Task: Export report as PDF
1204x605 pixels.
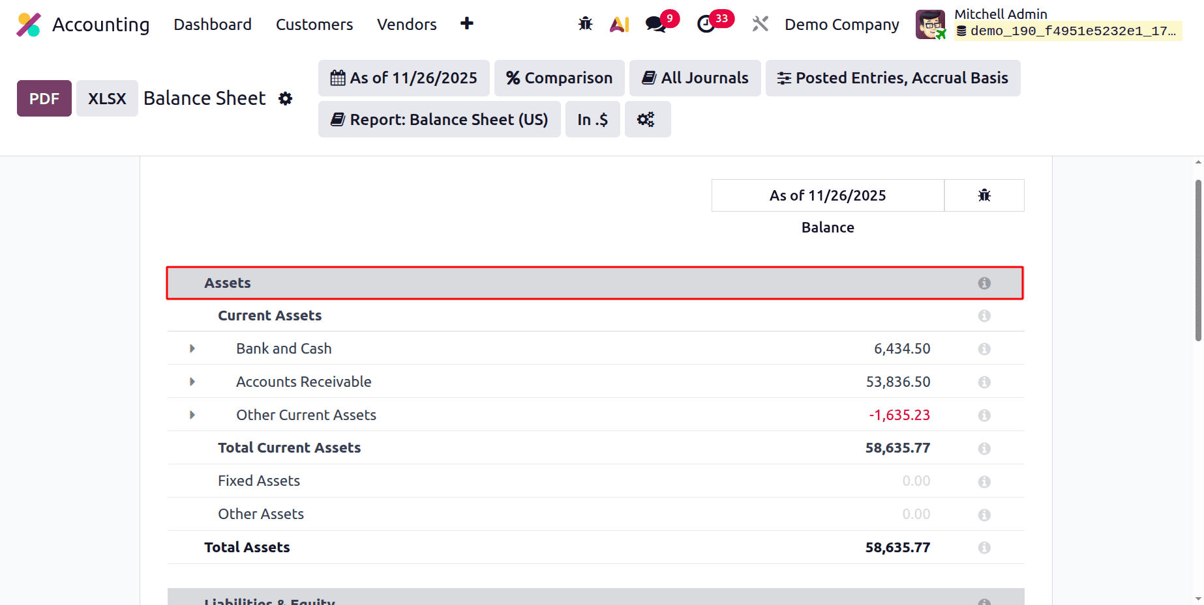Action: 44,98
